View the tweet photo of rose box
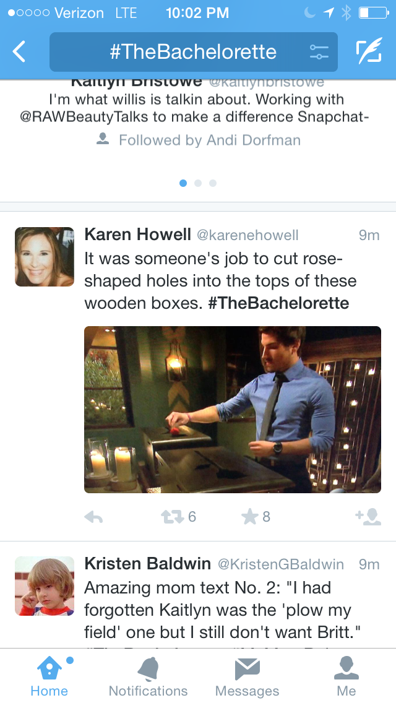Screen dimensions: 396x703 coord(233,410)
